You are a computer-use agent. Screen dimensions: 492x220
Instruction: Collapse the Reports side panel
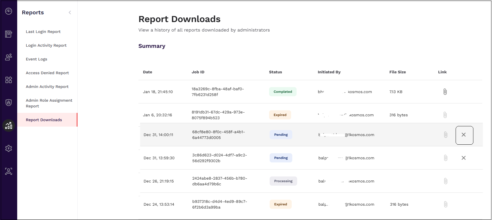point(70,12)
